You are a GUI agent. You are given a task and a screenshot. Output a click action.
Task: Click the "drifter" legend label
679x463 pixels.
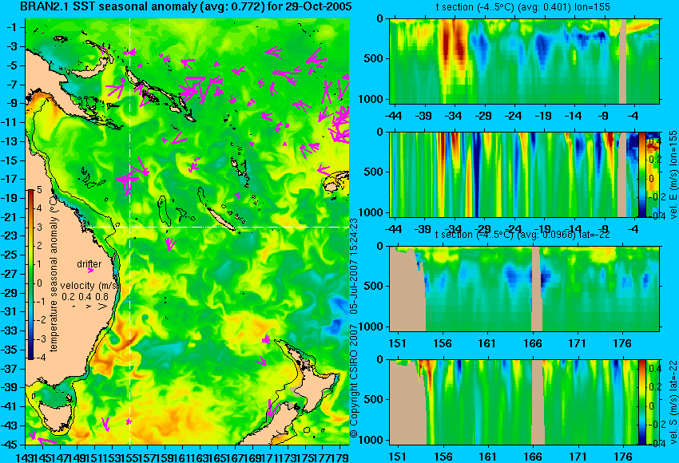[x=89, y=263]
